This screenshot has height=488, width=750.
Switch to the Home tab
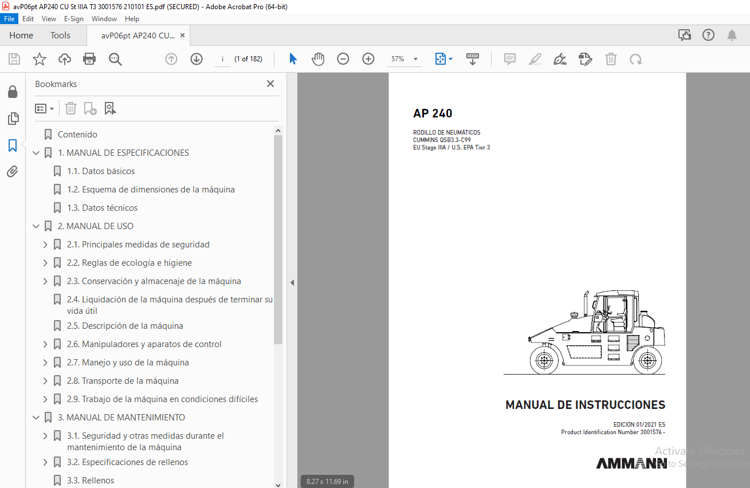click(21, 36)
